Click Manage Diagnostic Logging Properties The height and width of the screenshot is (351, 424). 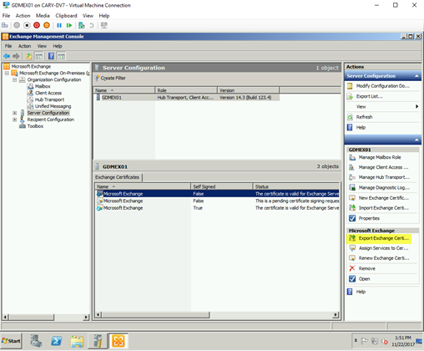click(x=384, y=188)
